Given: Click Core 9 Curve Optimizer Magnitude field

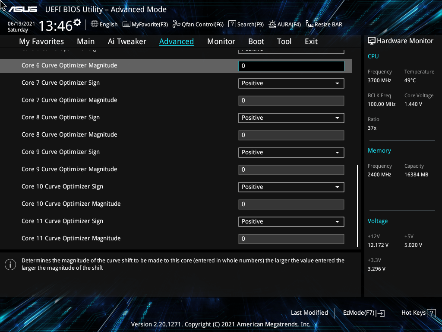Looking at the screenshot, I should tap(291, 169).
